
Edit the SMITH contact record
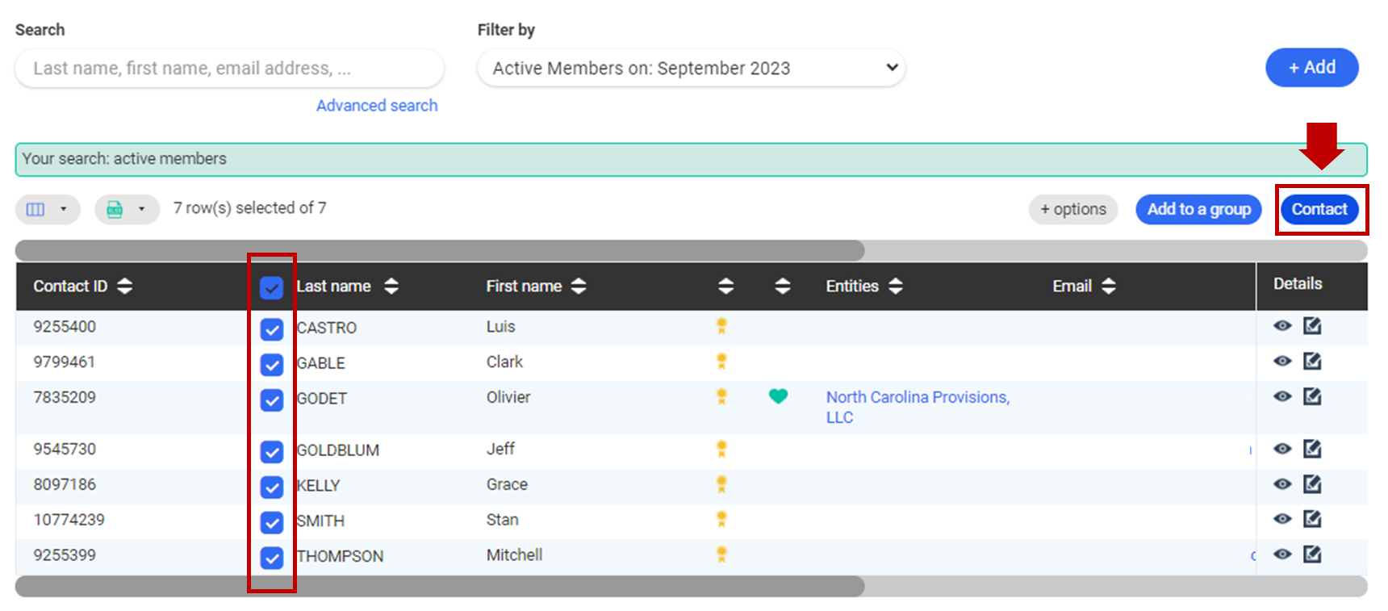(x=1312, y=519)
